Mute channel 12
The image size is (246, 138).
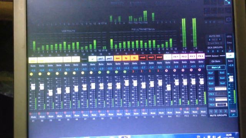click(128, 114)
